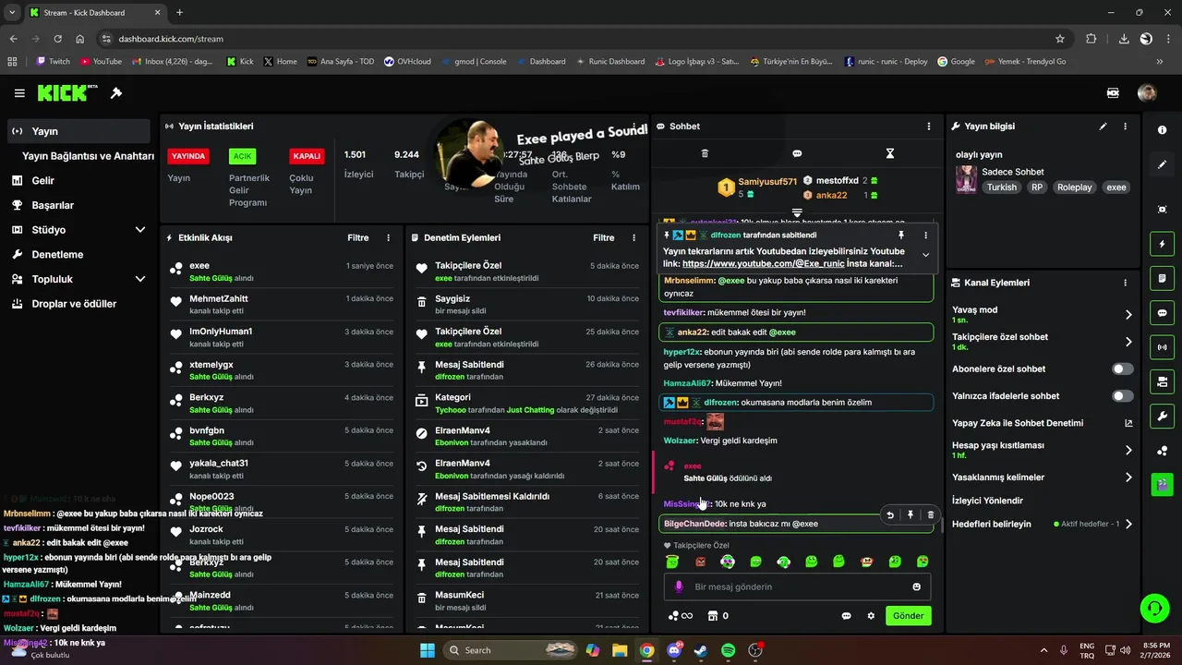Image resolution: width=1182 pixels, height=665 pixels.
Task: Click the purple microphone icon in chat input
Action: [679, 586]
